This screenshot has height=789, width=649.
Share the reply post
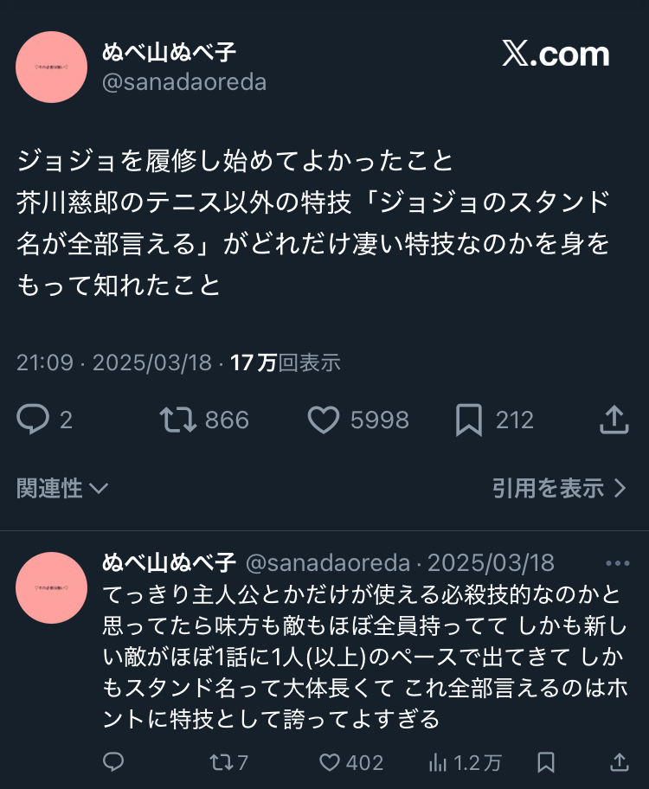tap(619, 762)
